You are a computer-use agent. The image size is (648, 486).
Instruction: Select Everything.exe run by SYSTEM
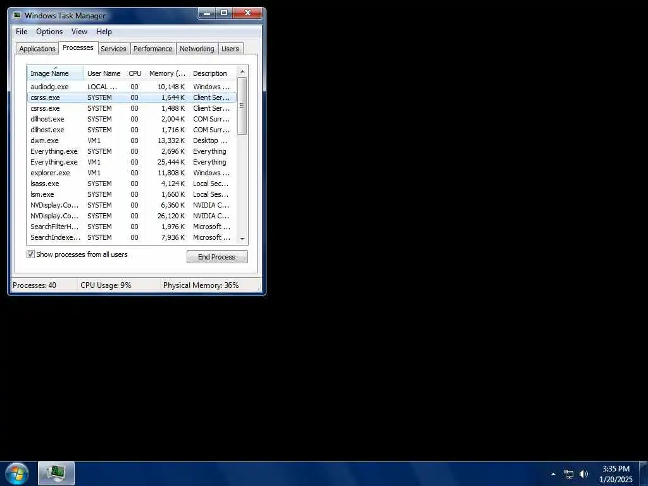point(132,151)
